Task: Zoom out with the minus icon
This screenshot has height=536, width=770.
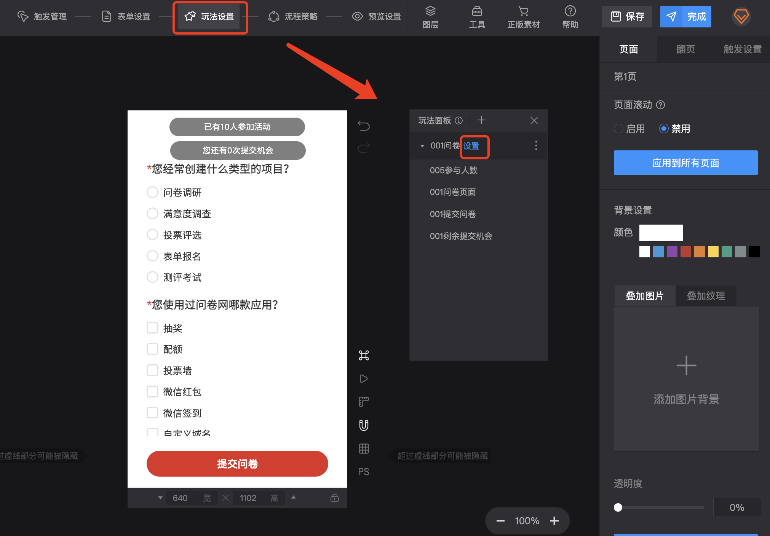Action: (500, 521)
